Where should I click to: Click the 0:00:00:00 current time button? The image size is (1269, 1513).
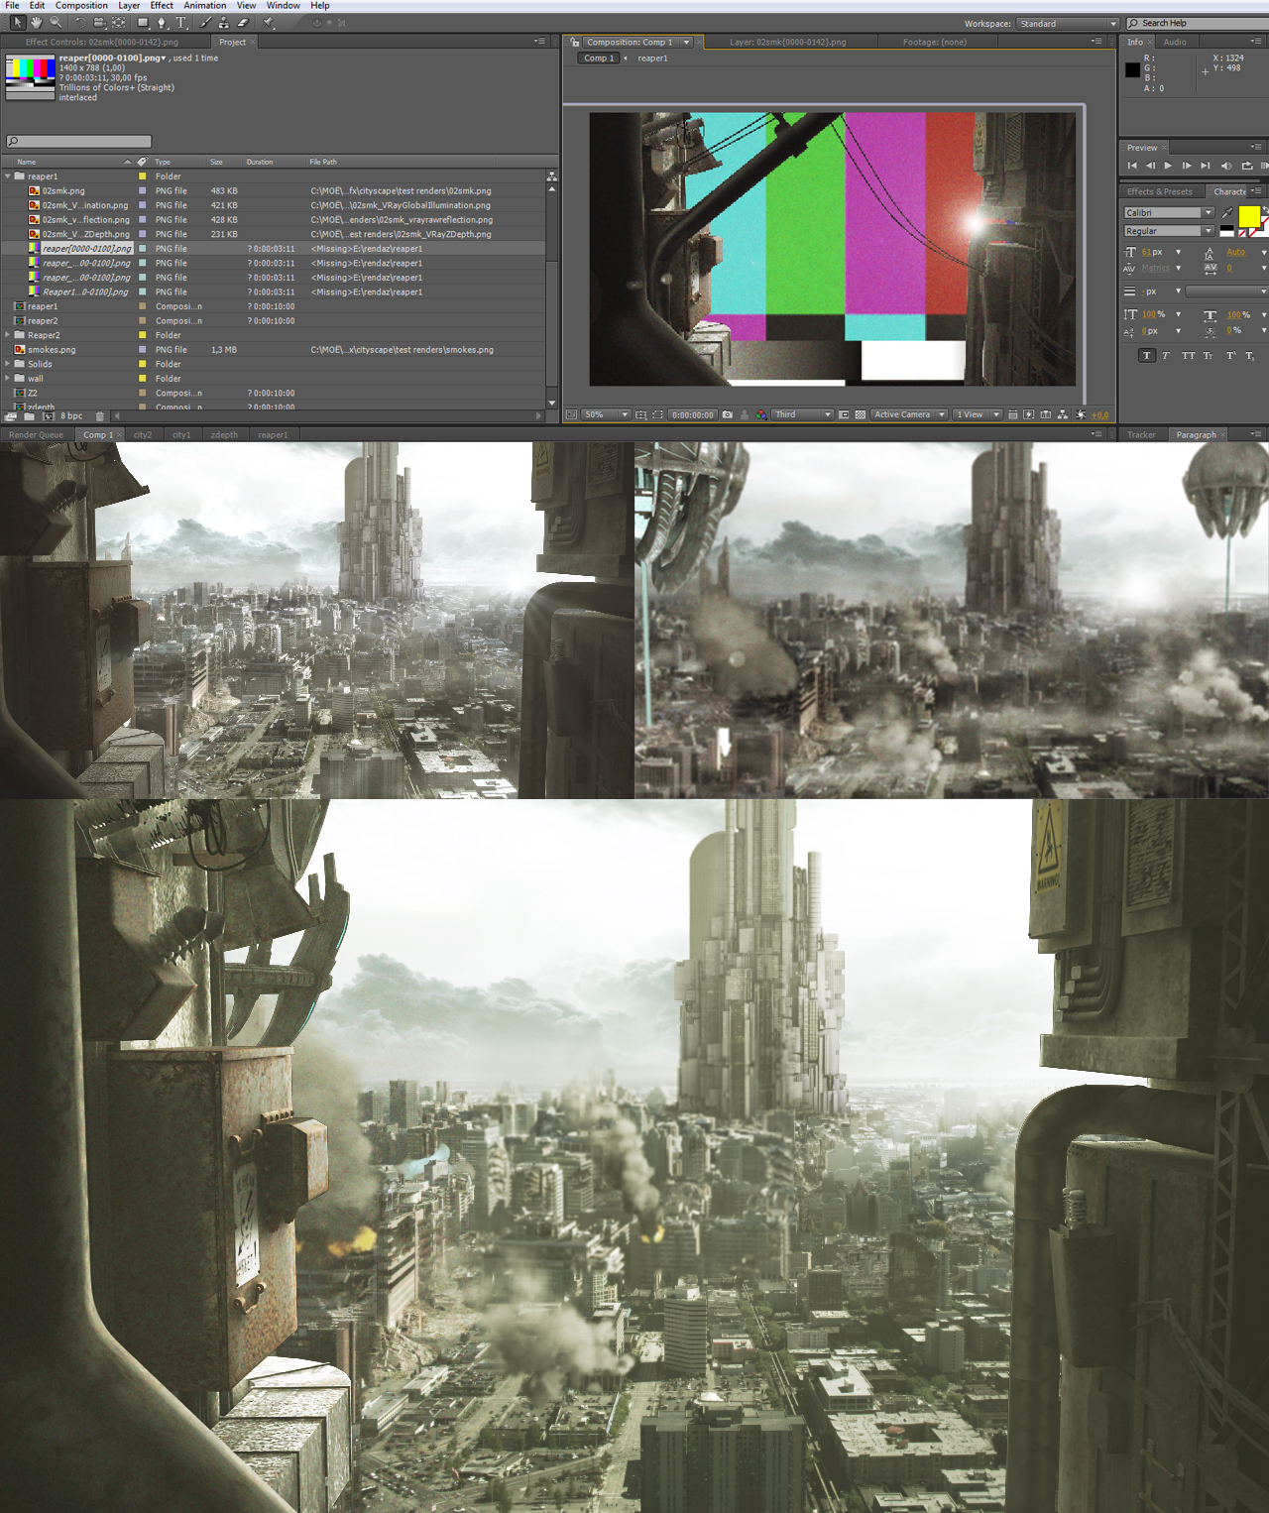[x=692, y=414]
